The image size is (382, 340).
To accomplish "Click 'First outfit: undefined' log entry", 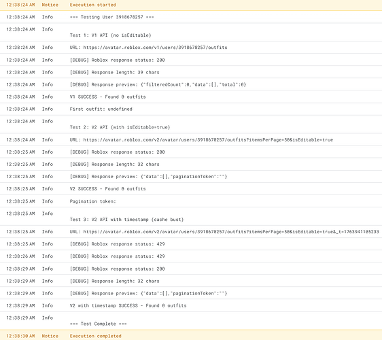I will (101, 109).
